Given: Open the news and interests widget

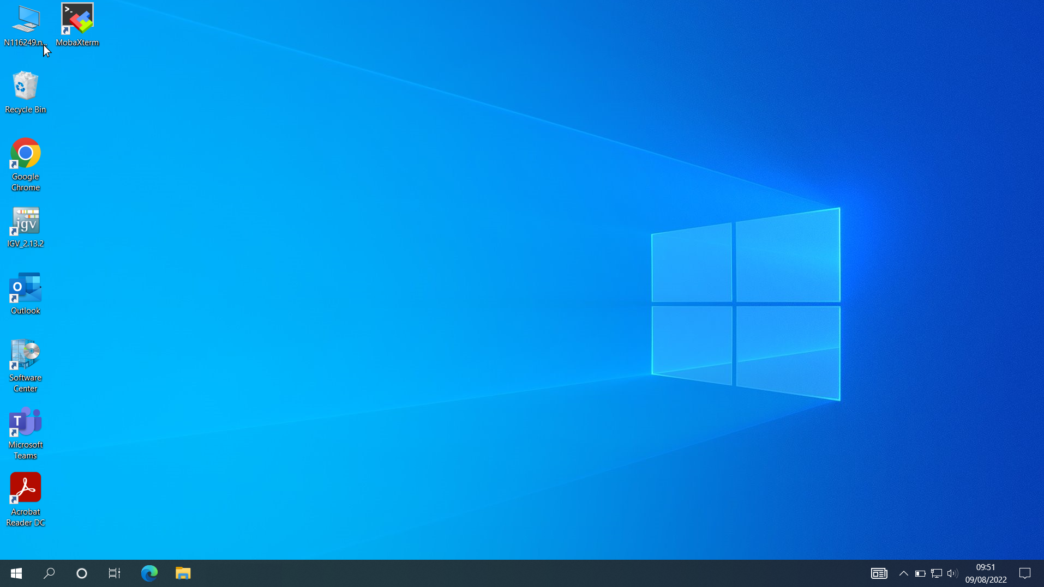Looking at the screenshot, I should [x=879, y=573].
